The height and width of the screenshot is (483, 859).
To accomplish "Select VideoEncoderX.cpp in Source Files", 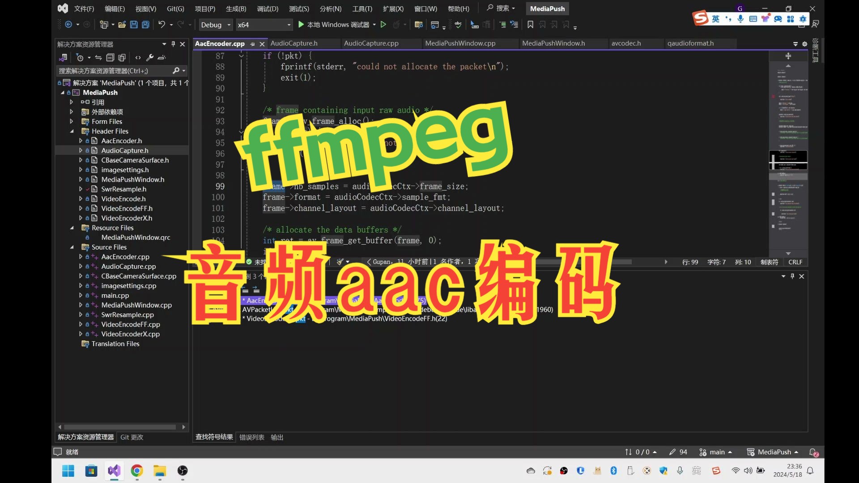I will tap(130, 334).
